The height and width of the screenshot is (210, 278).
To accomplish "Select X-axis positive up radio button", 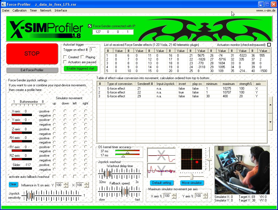I will click(54, 111).
